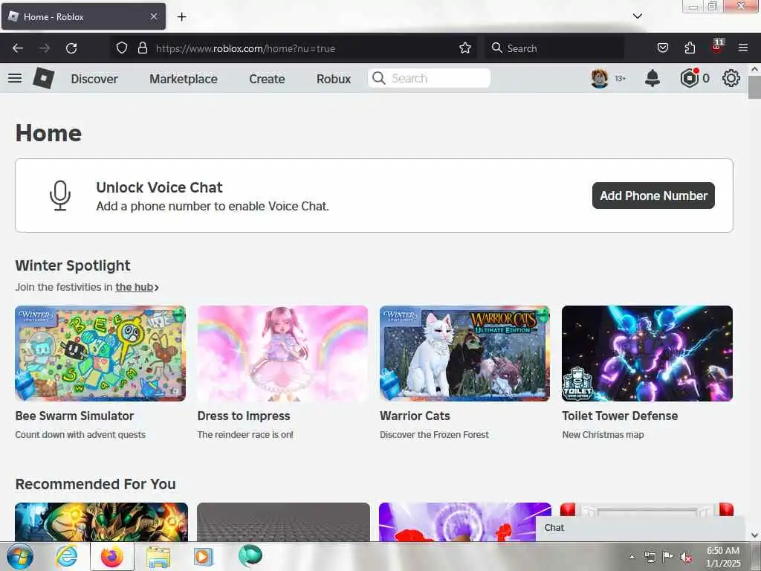Viewport: 761px width, 571px height.
Task: Open the Discover menu item
Action: point(94,79)
